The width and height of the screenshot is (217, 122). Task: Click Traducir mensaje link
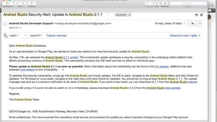click(56, 36)
